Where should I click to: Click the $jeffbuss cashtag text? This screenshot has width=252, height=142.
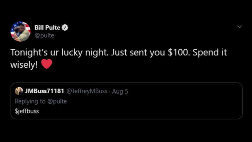point(27,111)
